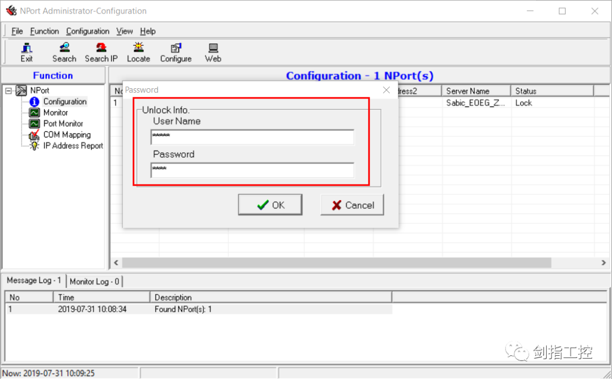Click the 2019-07-31 10:08:34 log time
Viewport: 612px width, 379px height.
coord(92,309)
